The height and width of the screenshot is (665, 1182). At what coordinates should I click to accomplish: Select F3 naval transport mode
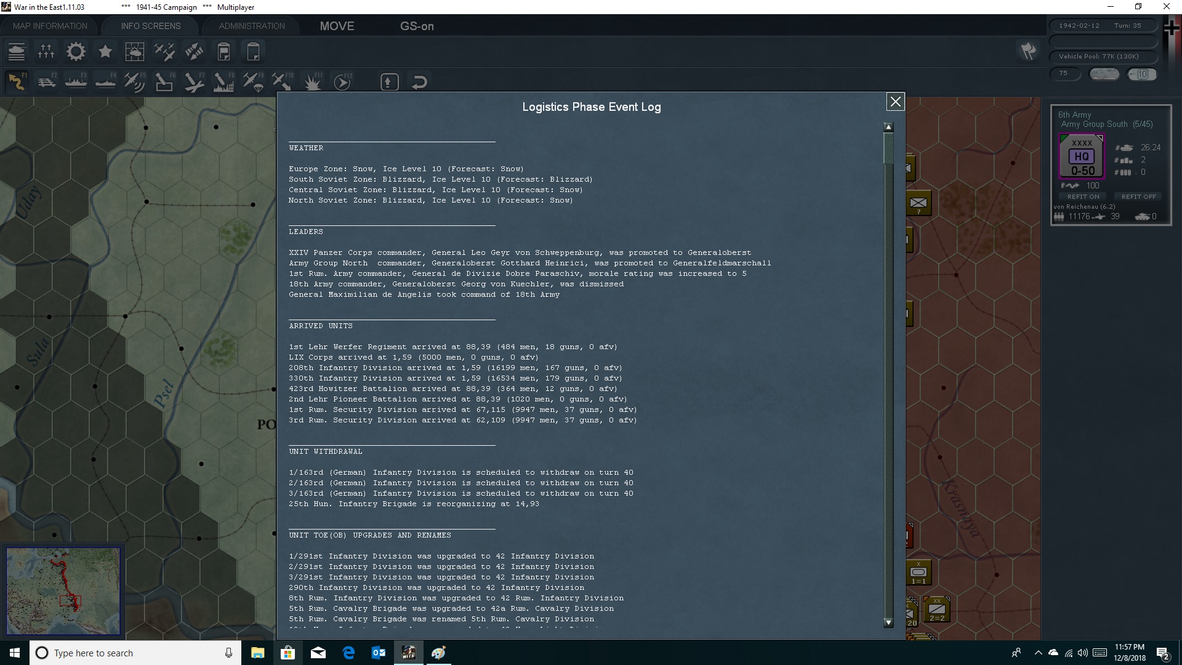tap(76, 82)
